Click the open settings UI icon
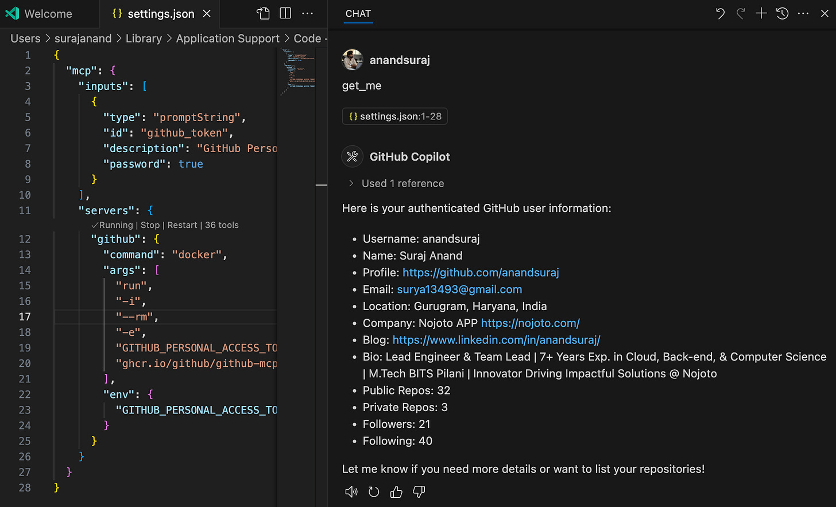 263,13
